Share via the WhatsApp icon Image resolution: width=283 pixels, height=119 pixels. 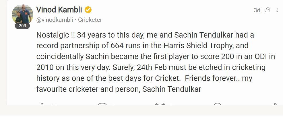(x=217, y=104)
